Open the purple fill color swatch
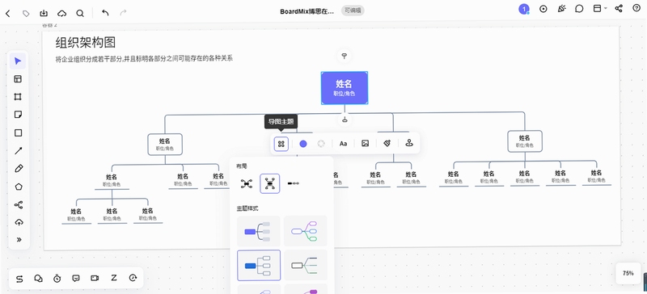Screen dimensions: 647x294 [303, 144]
